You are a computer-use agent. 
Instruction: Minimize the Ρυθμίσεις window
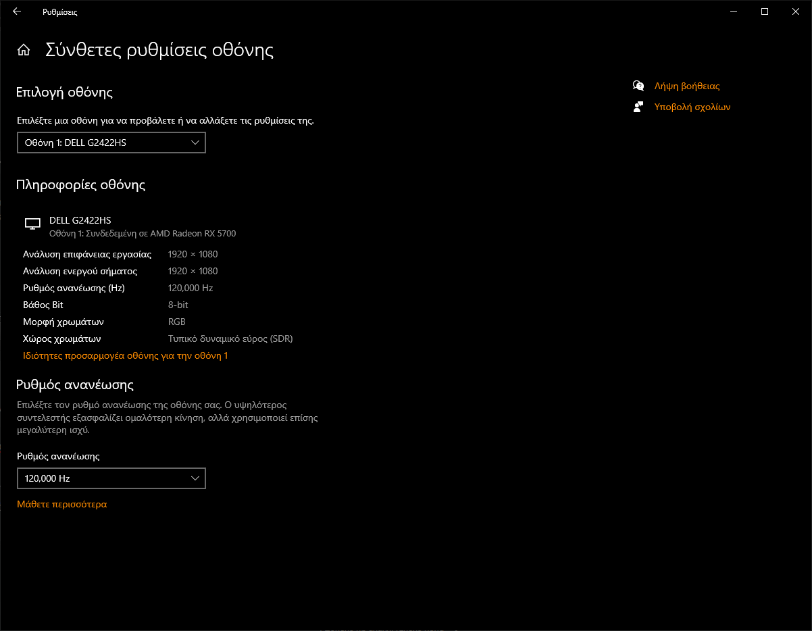(734, 11)
